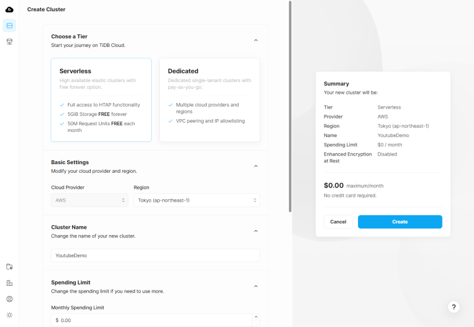474x327 pixels.
Task: Open the Cloud Provider AWS dropdown
Action: (x=89, y=200)
